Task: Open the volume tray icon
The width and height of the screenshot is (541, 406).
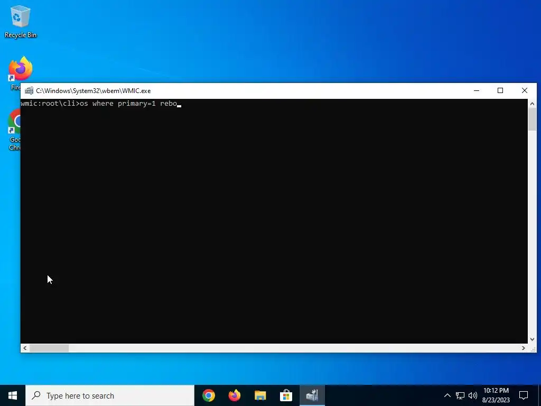Action: pos(473,395)
